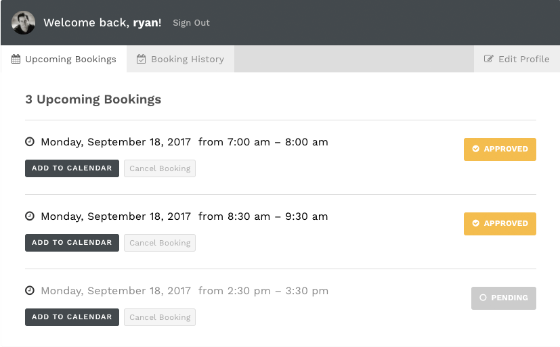
Task: Click clock icon for 8:30 am booking
Action: pyautogui.click(x=30, y=216)
